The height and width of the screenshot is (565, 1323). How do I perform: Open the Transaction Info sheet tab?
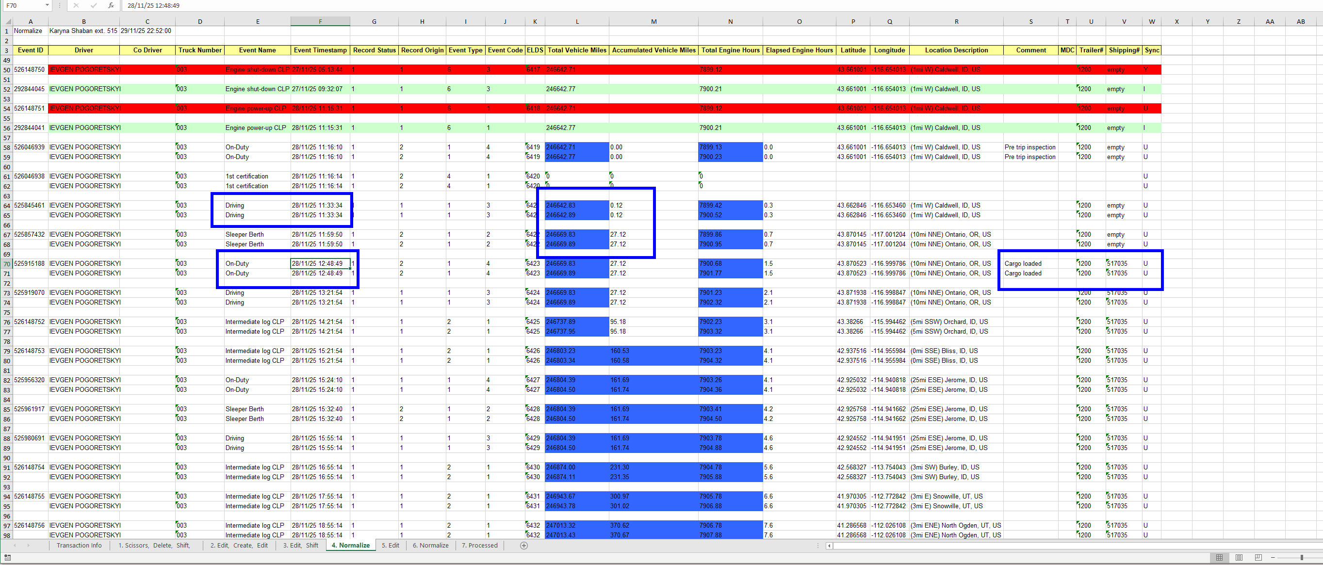tap(79, 546)
